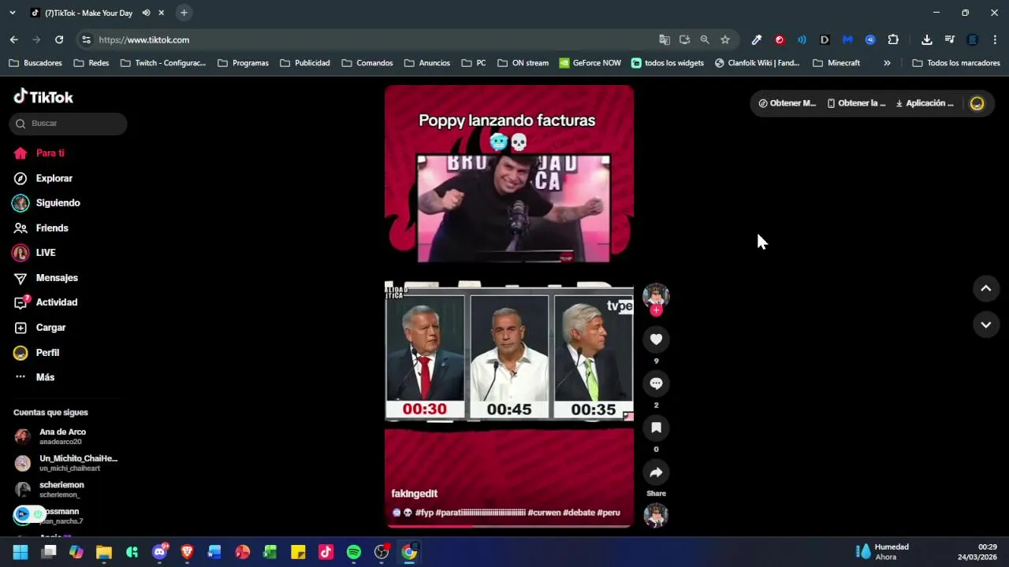
Task: Open the creator's avatar beside the video
Action: pos(656,295)
